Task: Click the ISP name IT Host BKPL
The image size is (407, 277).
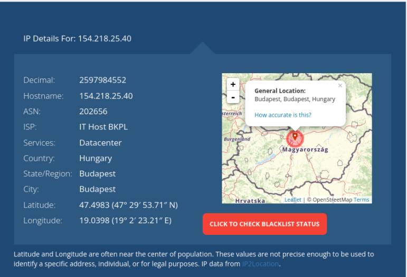Action: [x=103, y=127]
